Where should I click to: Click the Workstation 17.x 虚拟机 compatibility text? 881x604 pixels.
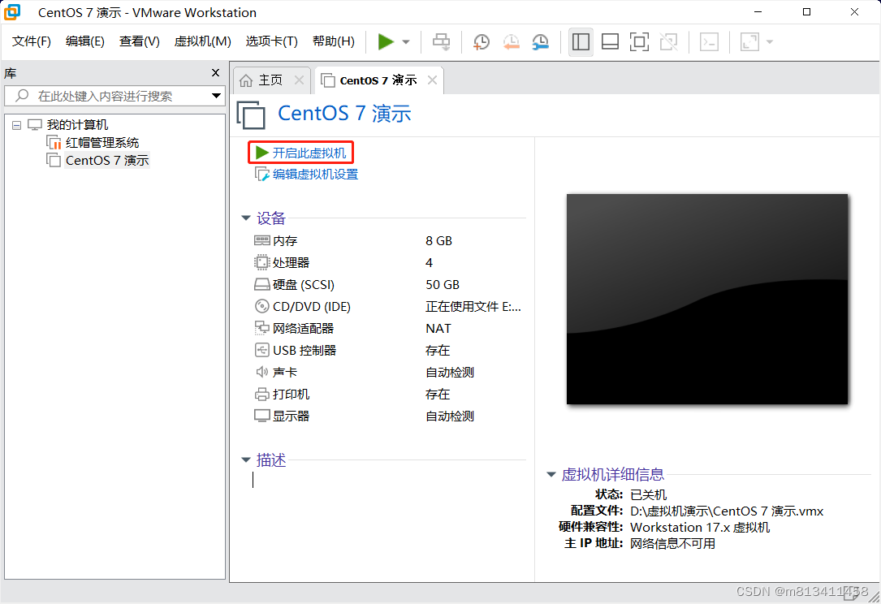point(699,528)
